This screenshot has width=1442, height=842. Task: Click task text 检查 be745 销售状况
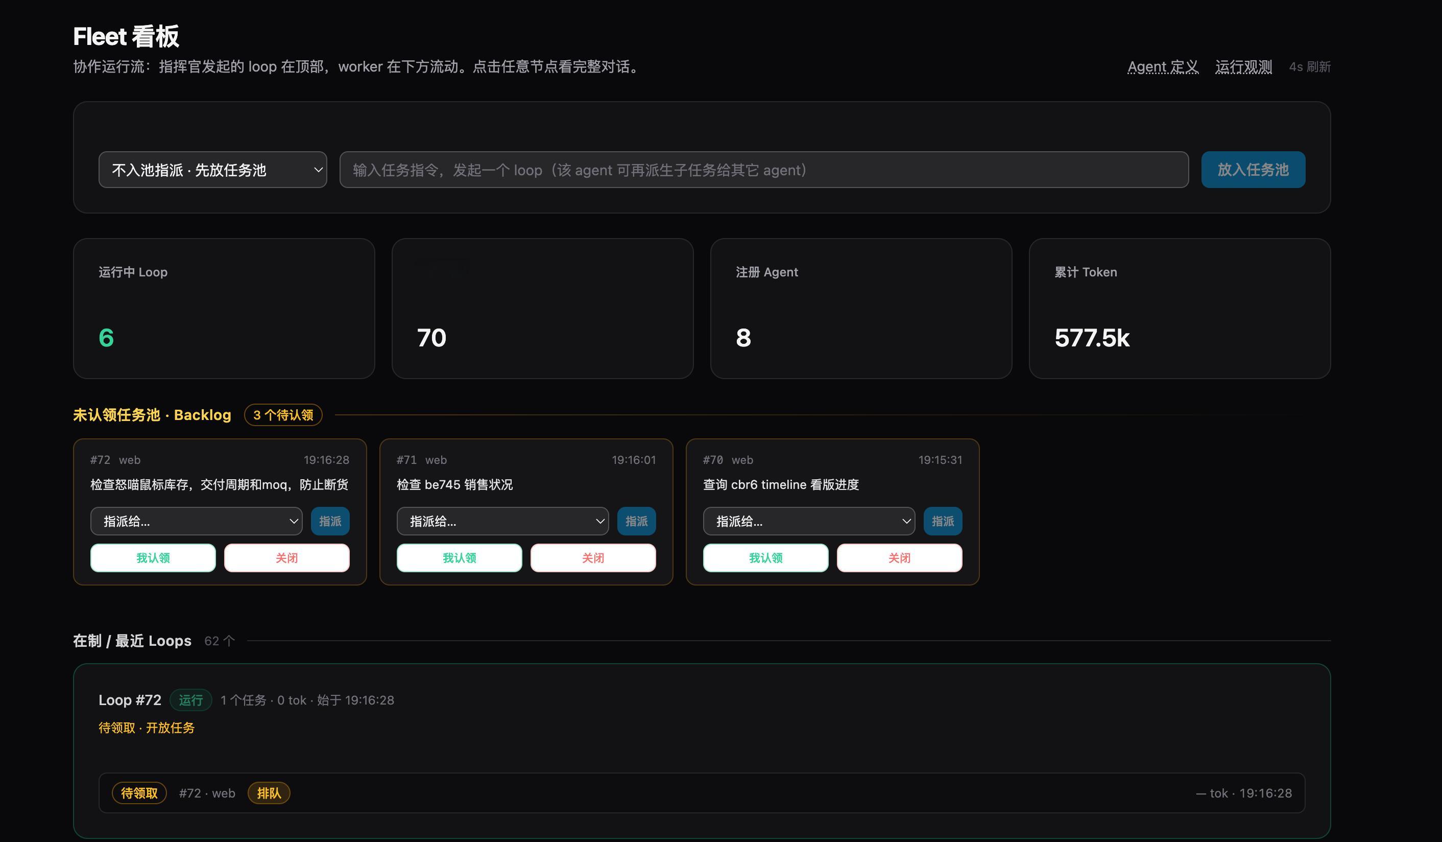click(x=454, y=485)
